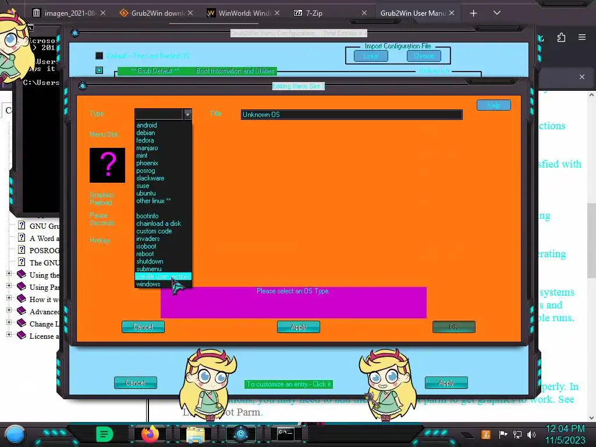Cancel the Grub2Win Menu Configuration window
Image resolution: width=596 pixels, height=447 pixels.
pyautogui.click(x=135, y=383)
